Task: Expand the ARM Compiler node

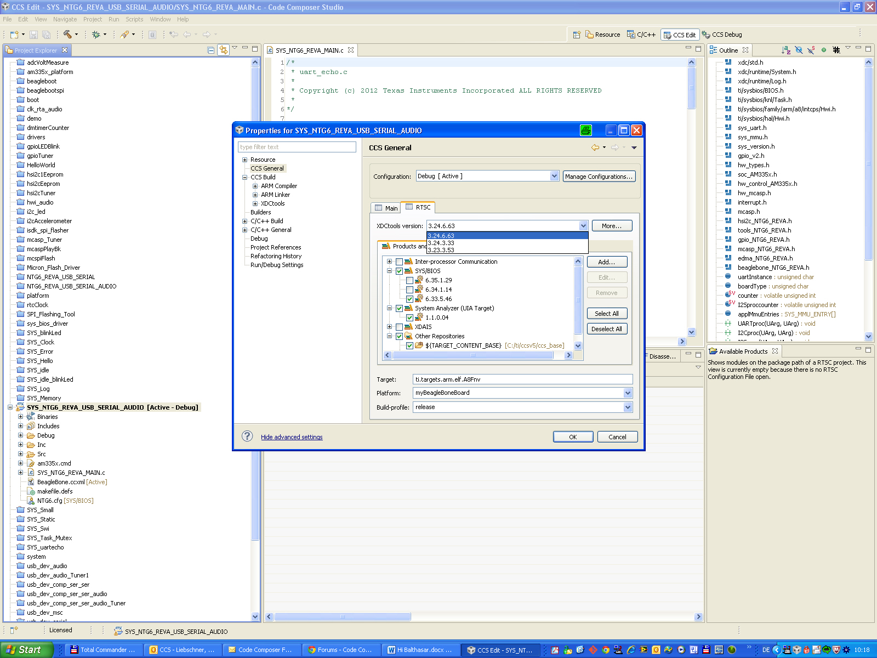Action: 255,186
